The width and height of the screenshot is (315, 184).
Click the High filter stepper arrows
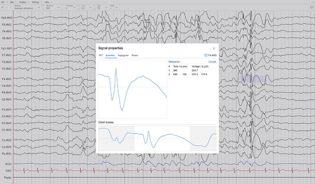click(95, 8)
